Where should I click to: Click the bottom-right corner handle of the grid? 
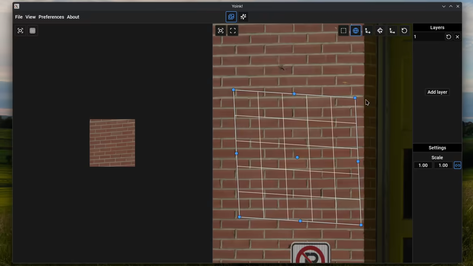point(361,225)
